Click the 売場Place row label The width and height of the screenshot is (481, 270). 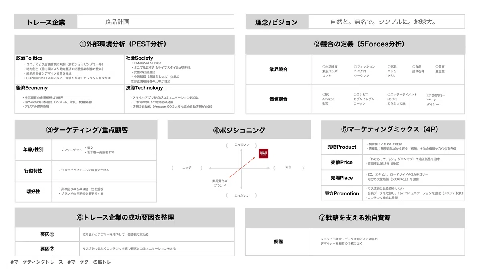342,178
